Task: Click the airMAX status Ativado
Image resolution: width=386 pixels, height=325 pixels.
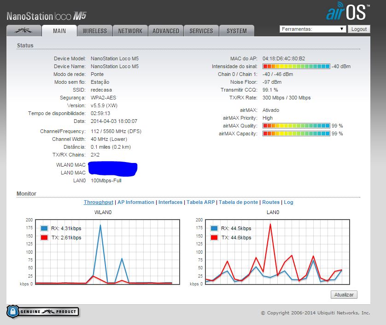Action: point(271,110)
